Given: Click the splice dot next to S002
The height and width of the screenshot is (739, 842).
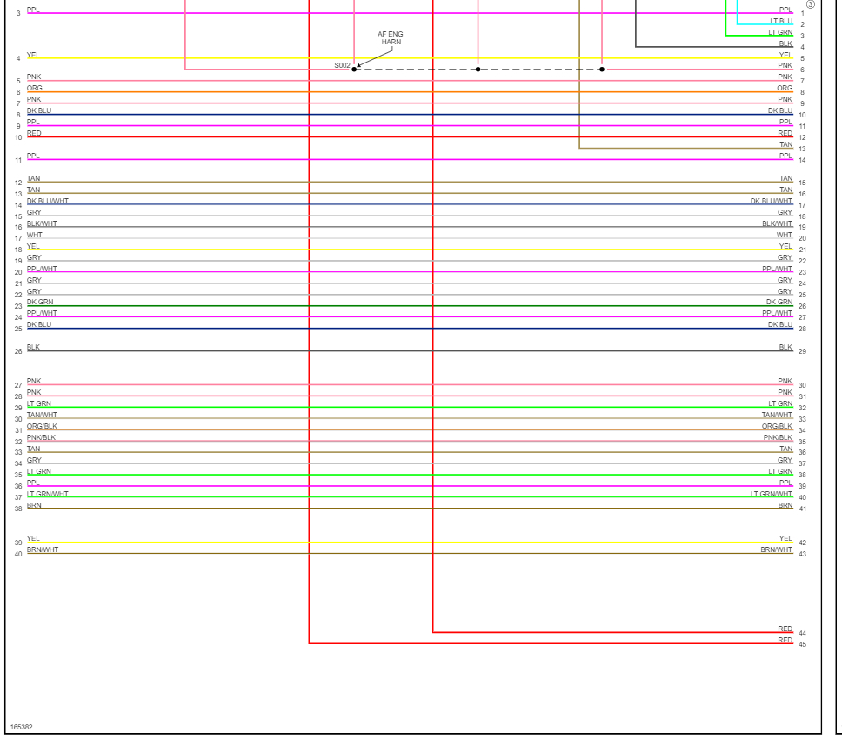Looking at the screenshot, I should [354, 70].
